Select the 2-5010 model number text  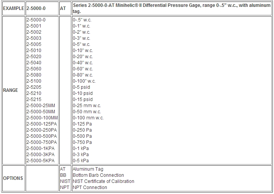[x=34, y=51]
